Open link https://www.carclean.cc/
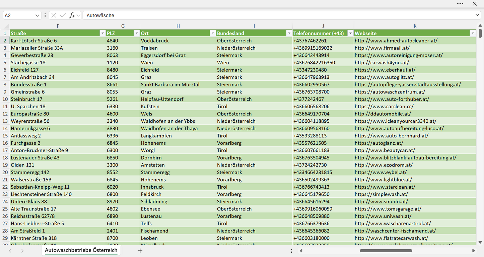This screenshot has width=484, height=257. pos(384,107)
